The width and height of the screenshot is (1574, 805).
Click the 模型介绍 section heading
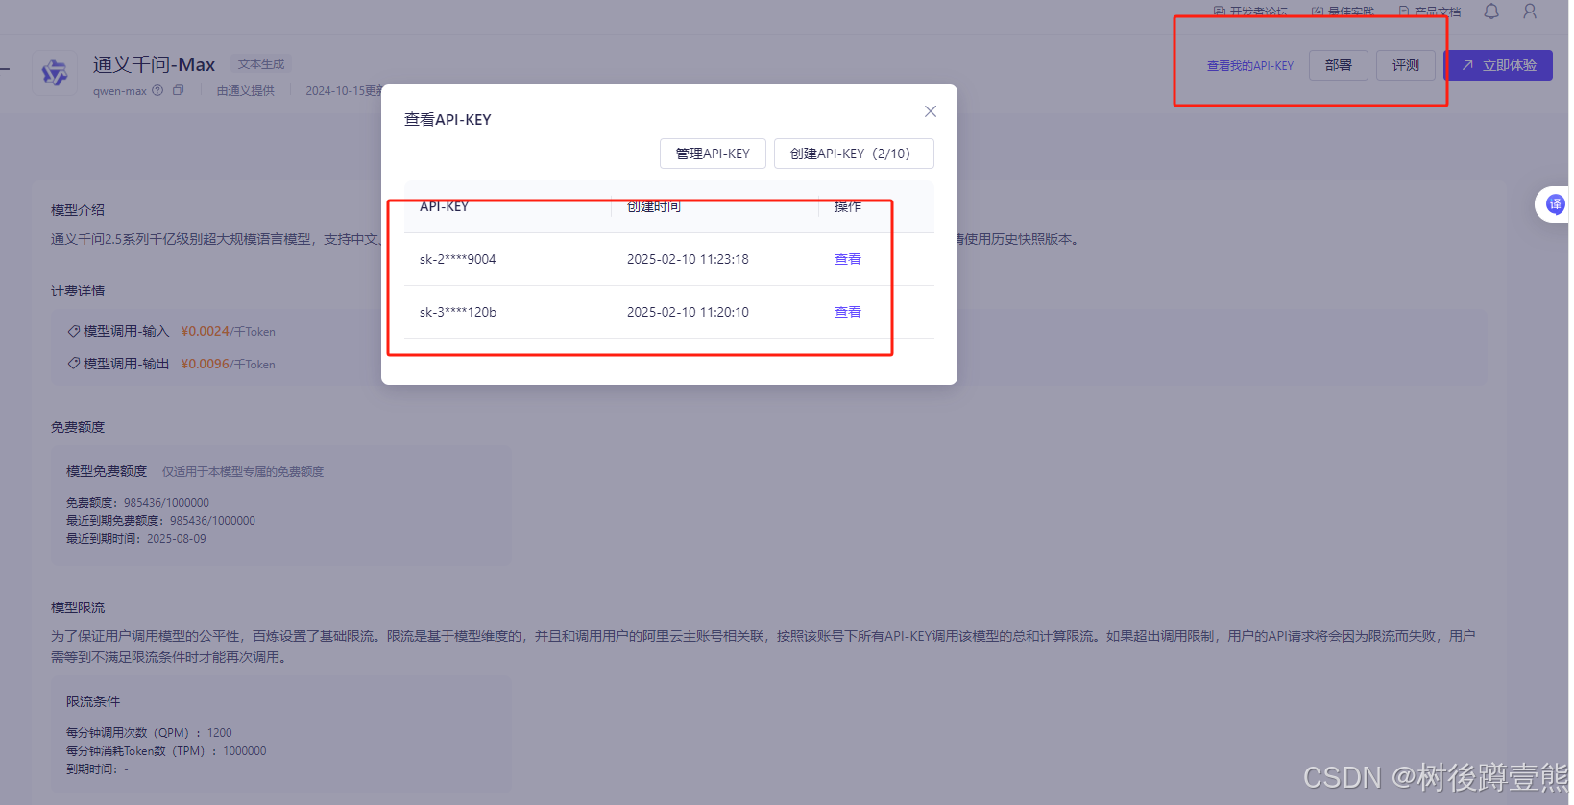coord(78,210)
